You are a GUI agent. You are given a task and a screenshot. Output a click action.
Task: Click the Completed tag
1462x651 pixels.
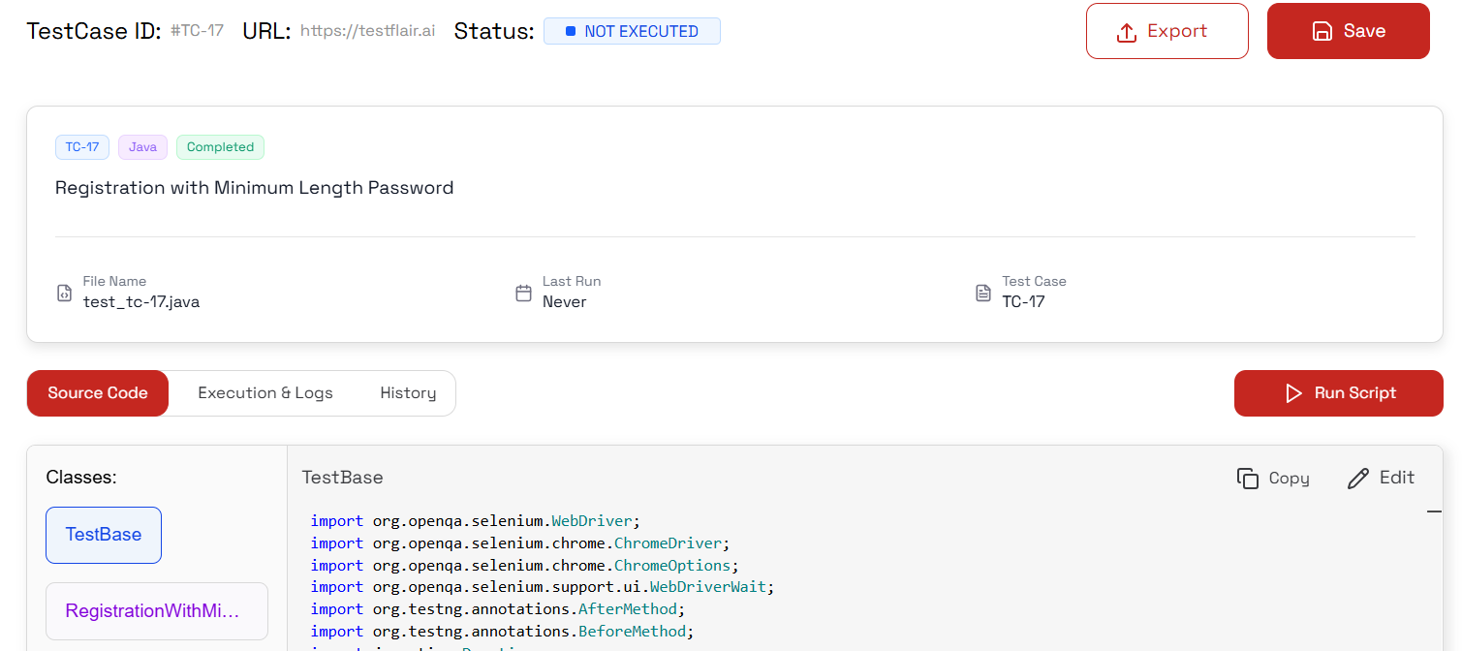coord(220,147)
